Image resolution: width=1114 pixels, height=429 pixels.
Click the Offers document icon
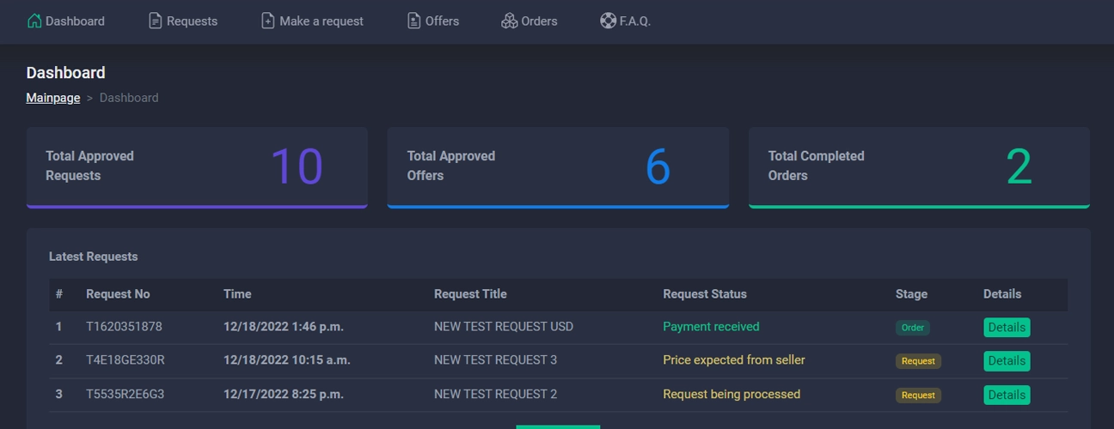pos(414,21)
